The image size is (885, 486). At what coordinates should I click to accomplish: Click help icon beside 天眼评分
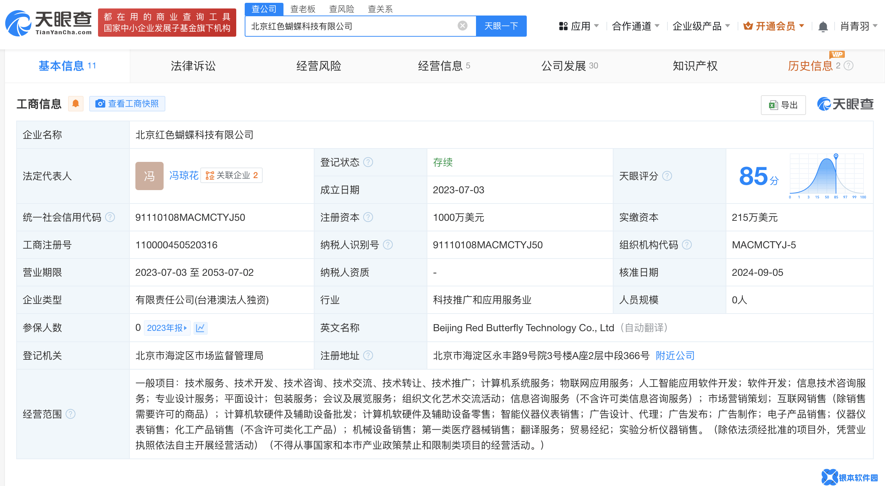tap(667, 176)
